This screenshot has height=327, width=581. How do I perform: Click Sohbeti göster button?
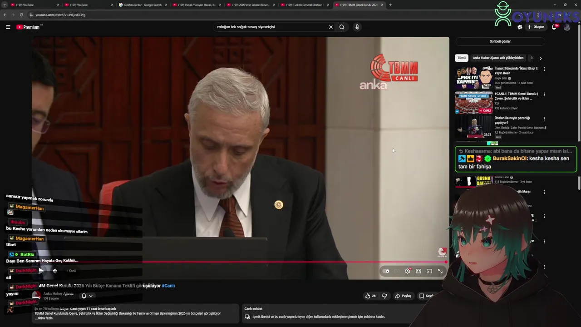tap(500, 41)
